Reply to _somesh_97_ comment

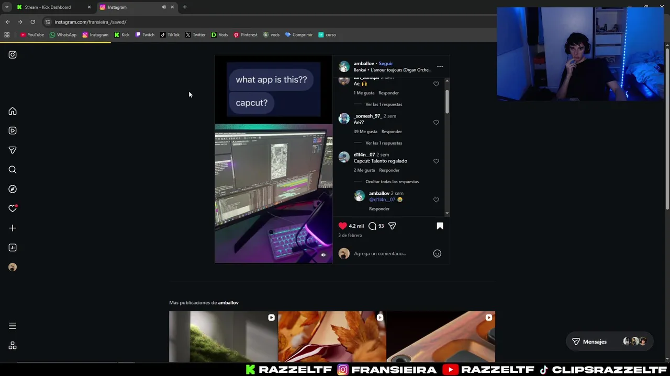click(x=392, y=132)
